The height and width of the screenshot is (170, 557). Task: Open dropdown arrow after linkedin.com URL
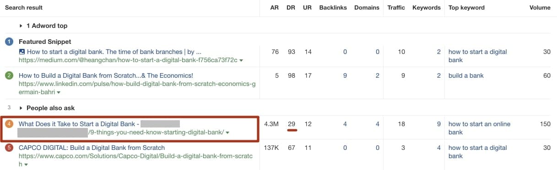(58, 93)
